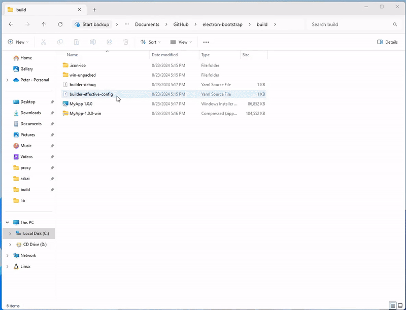
Task: Select the MyApp-1.0.0-win zip icon
Action: 65,113
